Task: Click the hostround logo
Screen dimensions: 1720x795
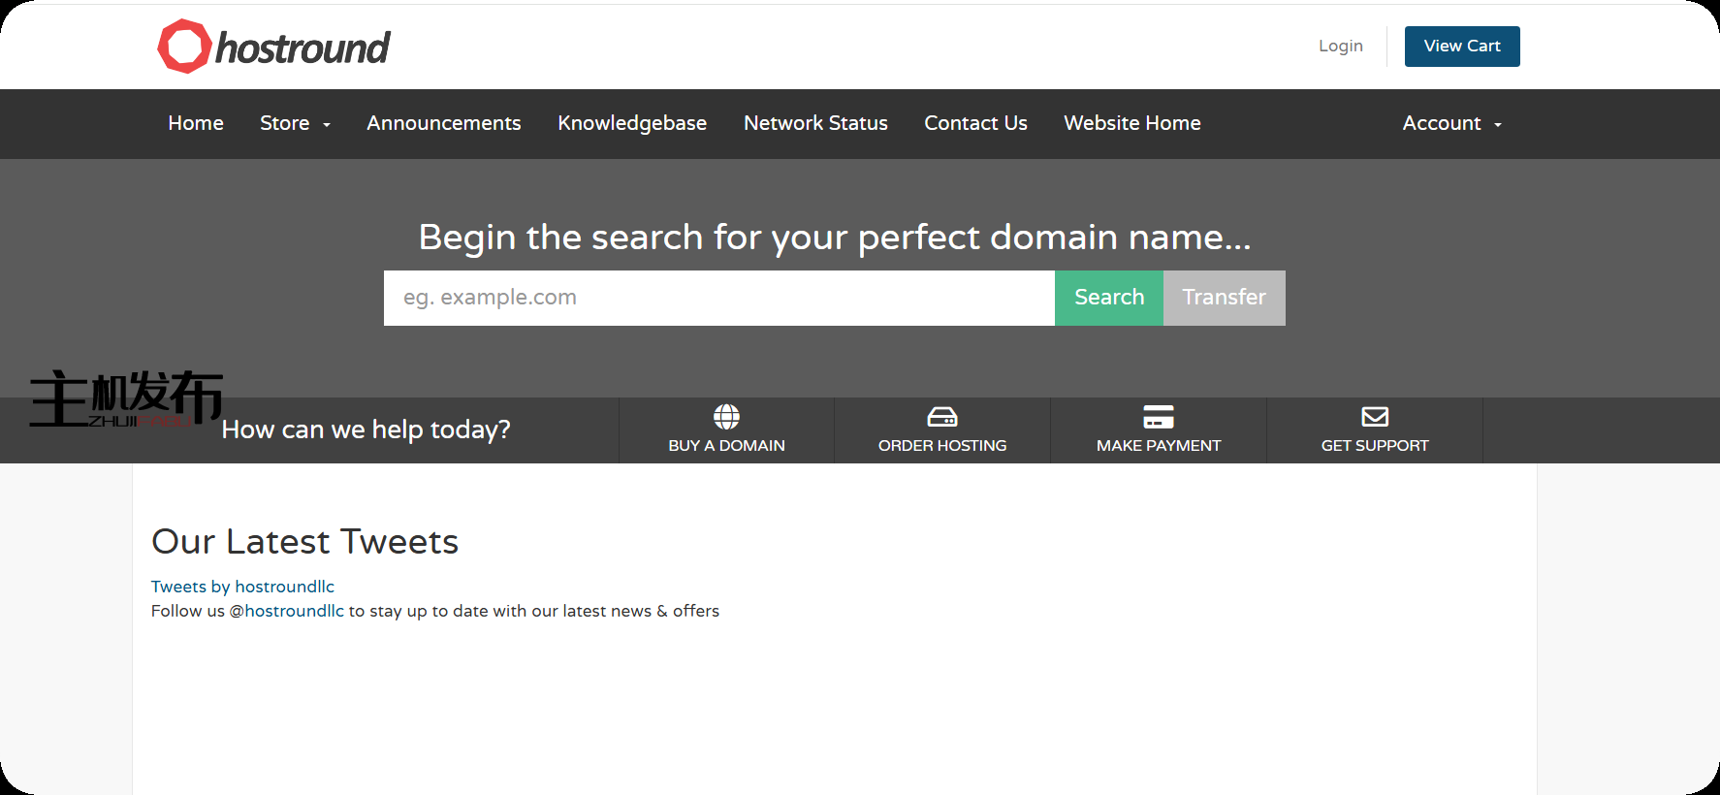Action: (273, 47)
